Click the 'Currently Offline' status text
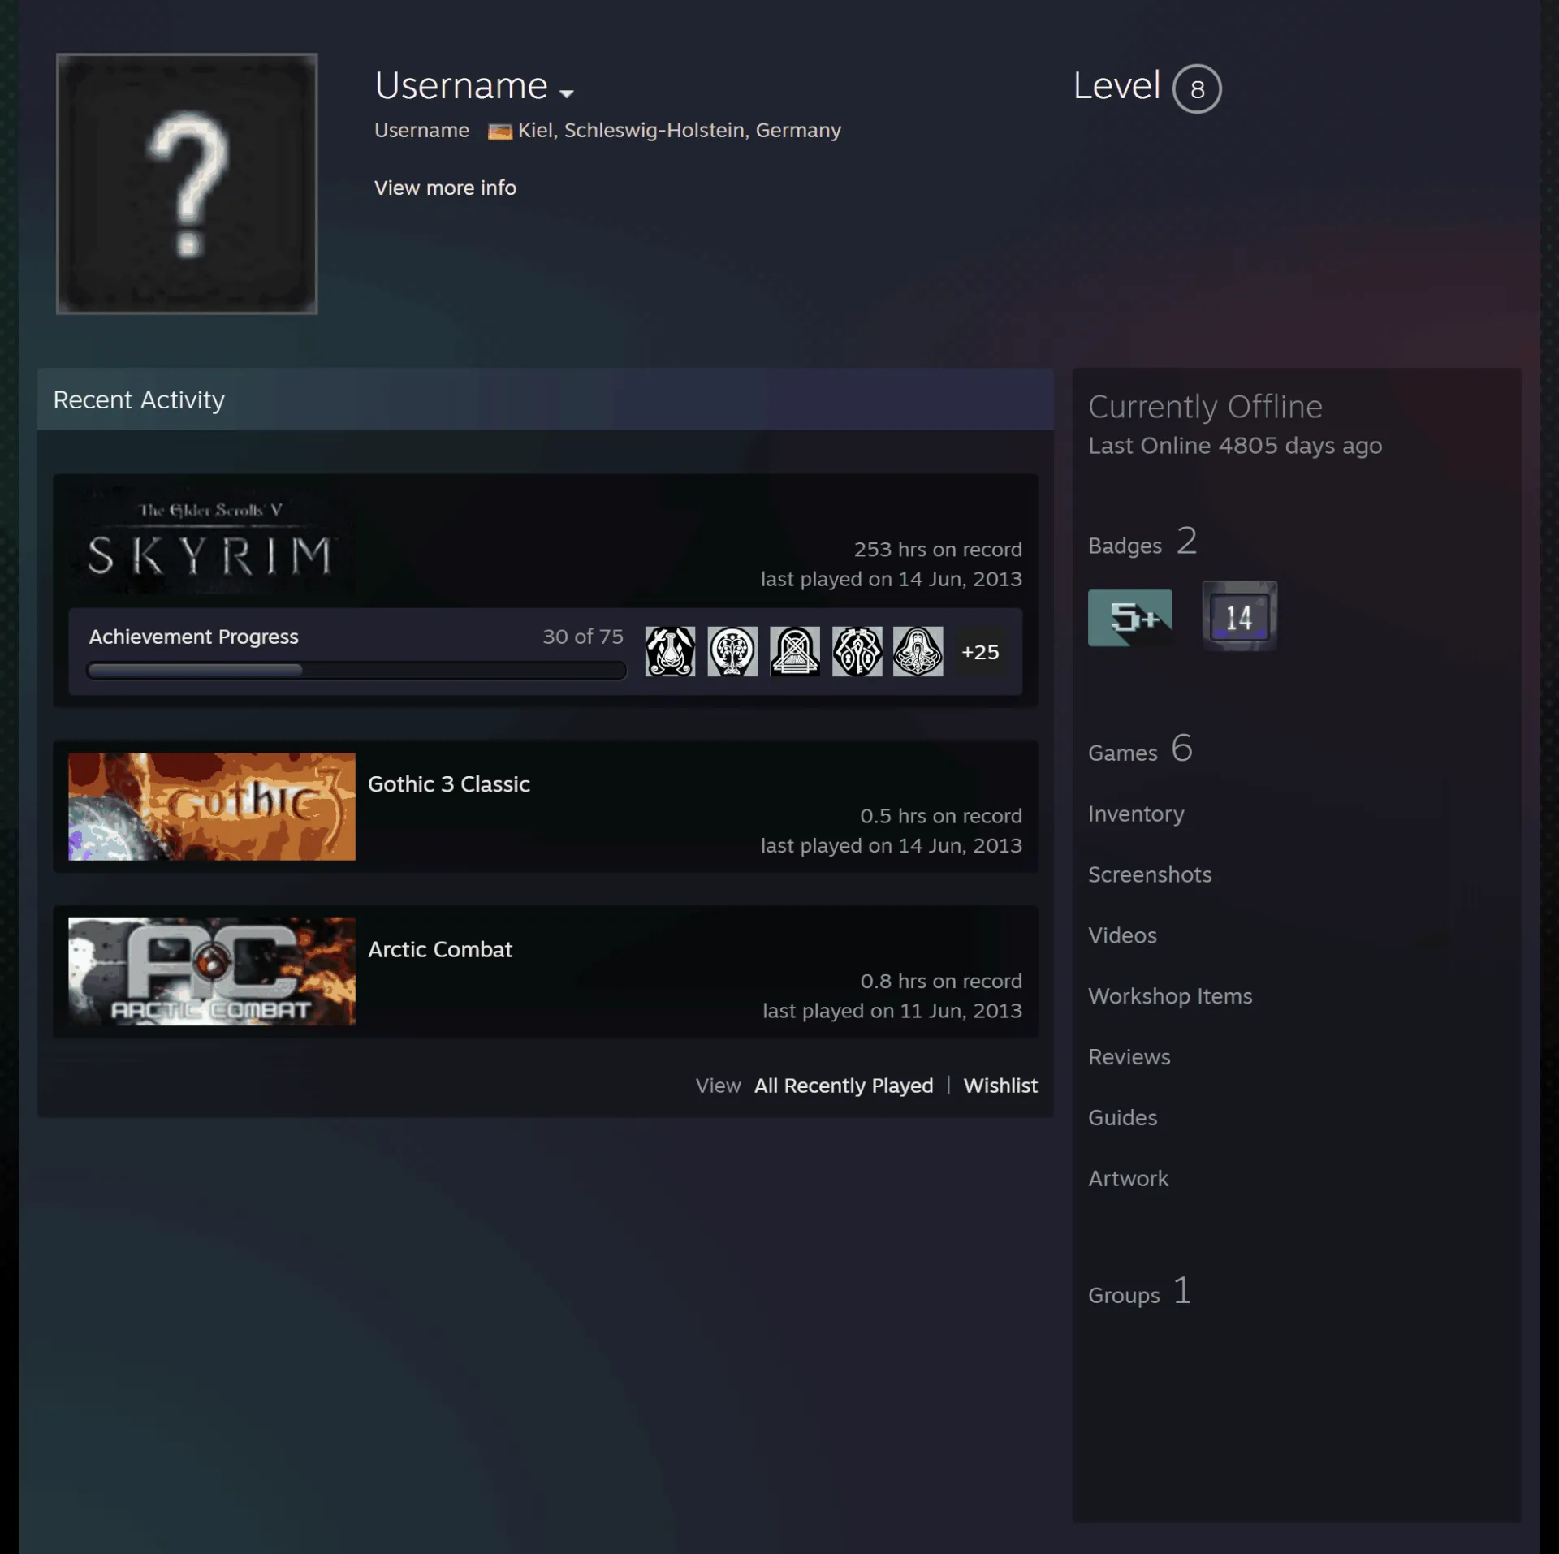The width and height of the screenshot is (1559, 1554). [1205, 407]
